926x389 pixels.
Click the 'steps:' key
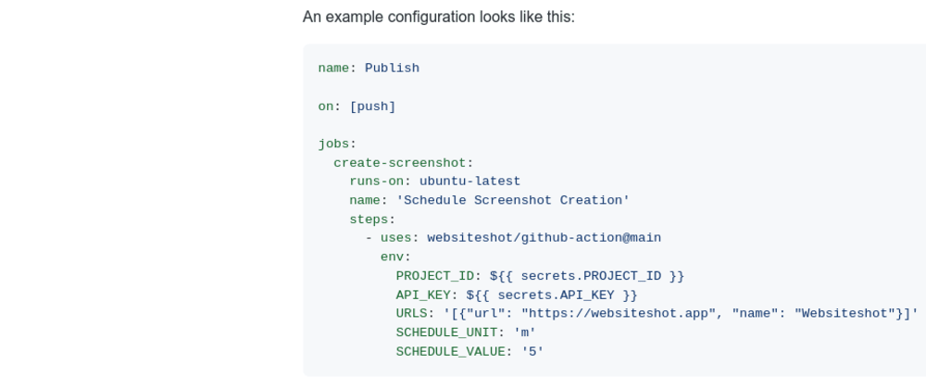click(372, 220)
